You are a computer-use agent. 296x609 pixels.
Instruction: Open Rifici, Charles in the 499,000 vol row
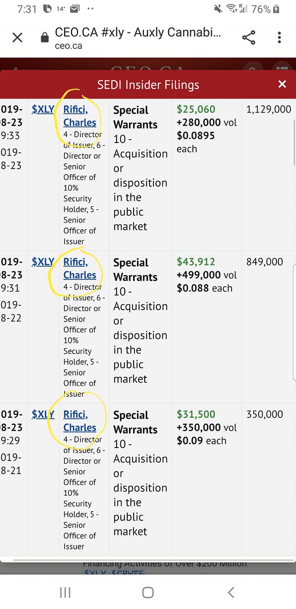(80, 268)
